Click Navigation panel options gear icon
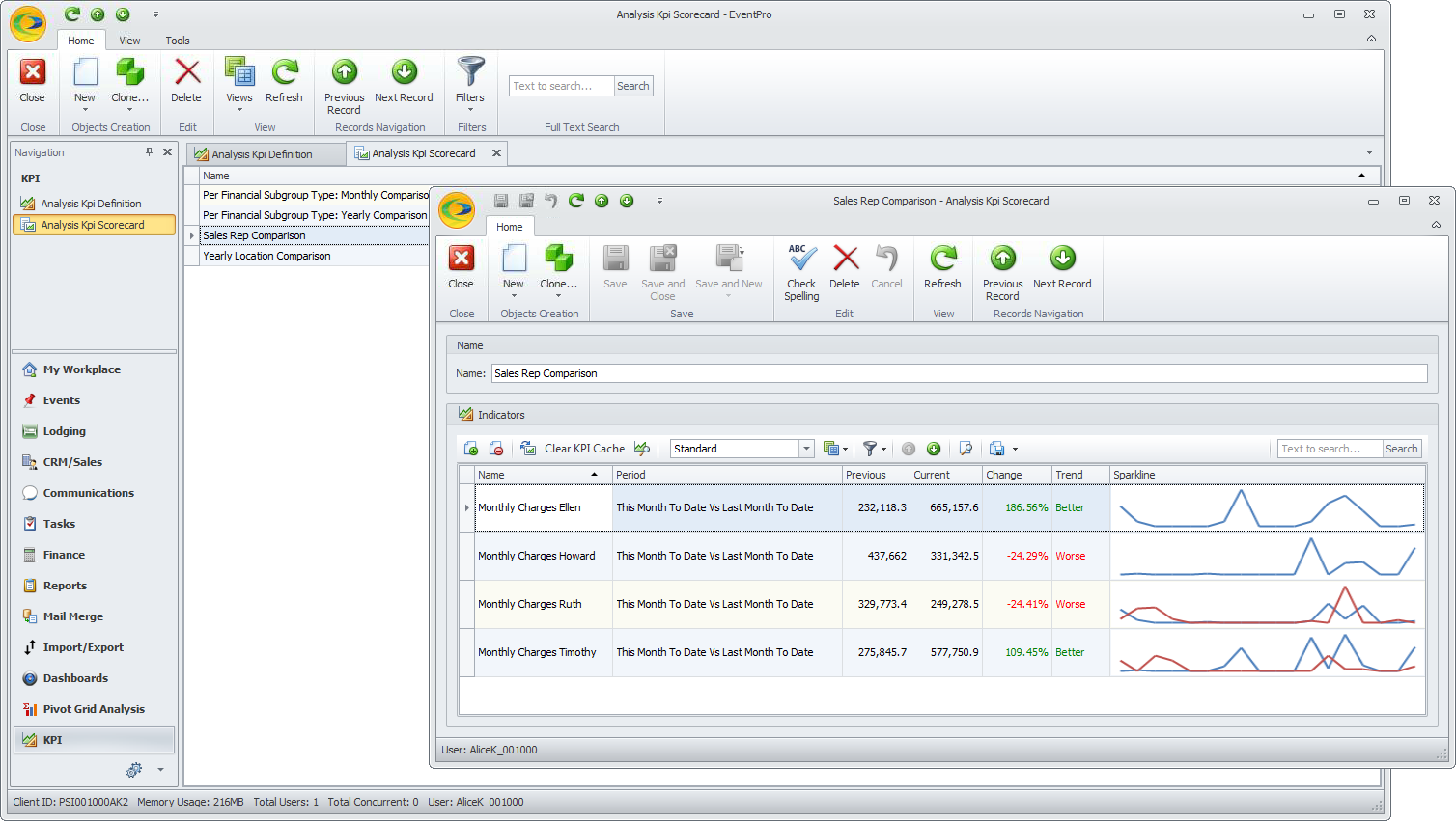The image size is (1456, 821). point(134,770)
